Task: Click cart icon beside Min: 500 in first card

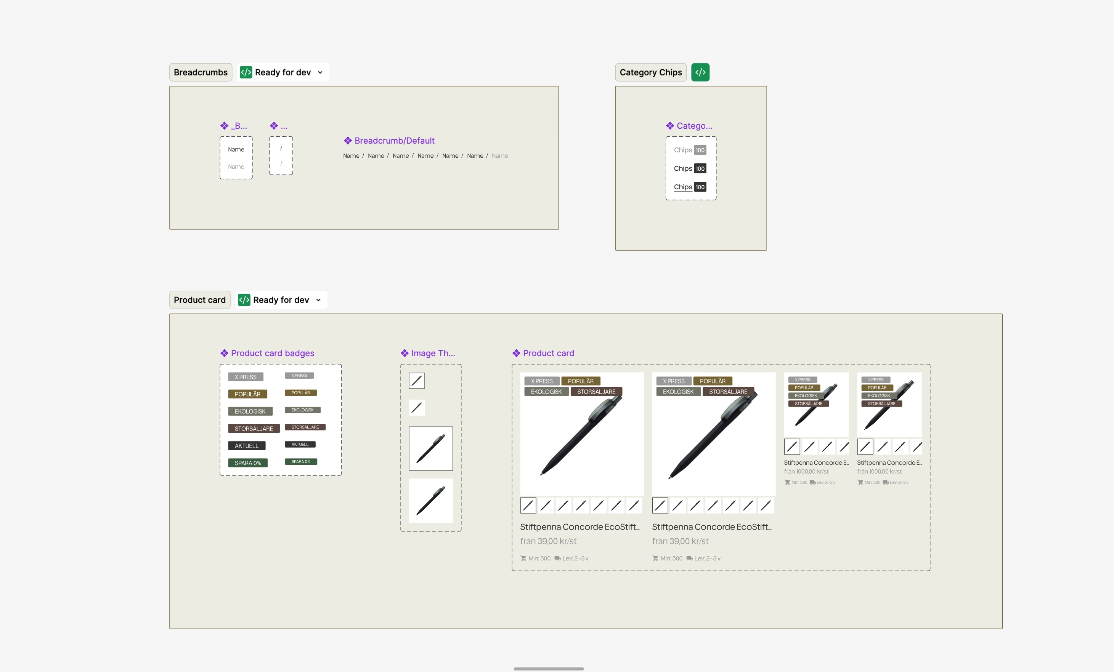Action: click(x=523, y=558)
